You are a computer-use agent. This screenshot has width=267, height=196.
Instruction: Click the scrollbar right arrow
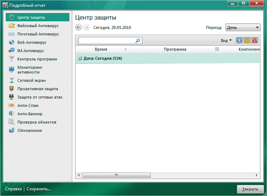(x=257, y=175)
